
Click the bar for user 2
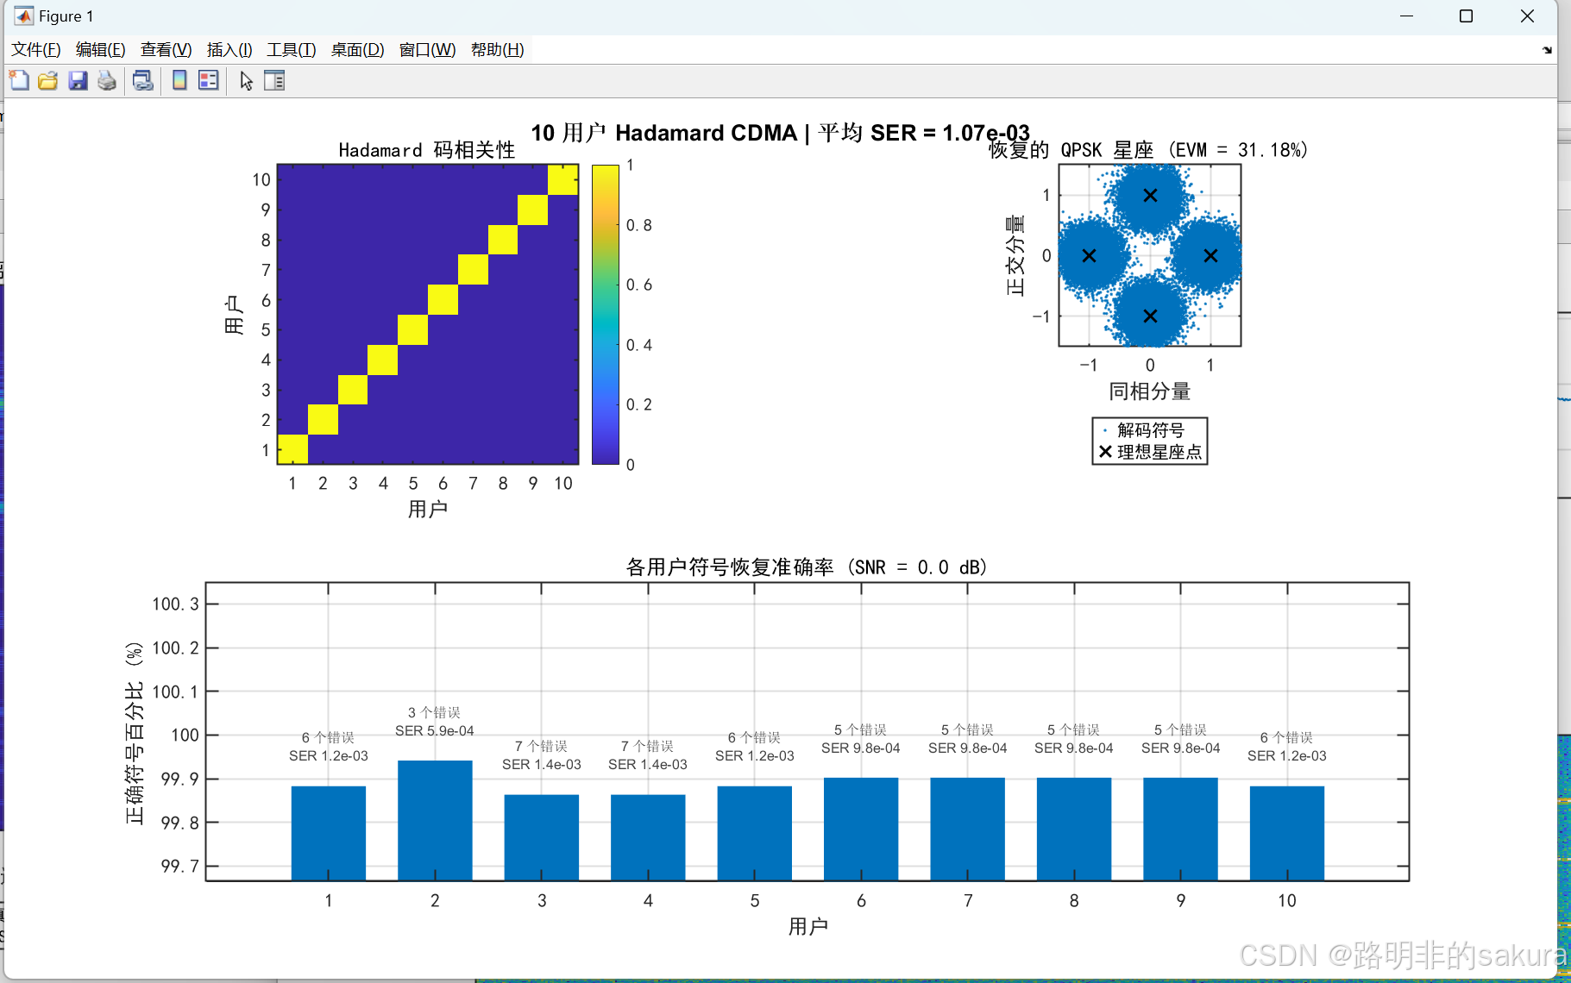coord(435,820)
